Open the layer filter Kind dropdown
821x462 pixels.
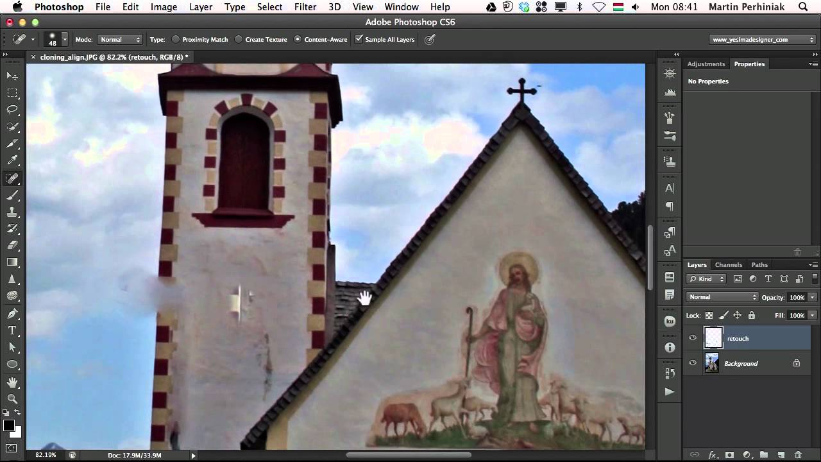coord(706,279)
